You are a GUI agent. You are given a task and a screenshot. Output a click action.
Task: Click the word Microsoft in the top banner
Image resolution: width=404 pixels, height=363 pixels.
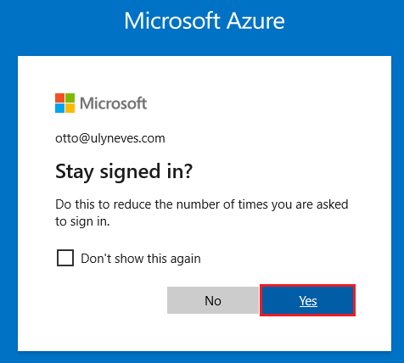(x=172, y=21)
